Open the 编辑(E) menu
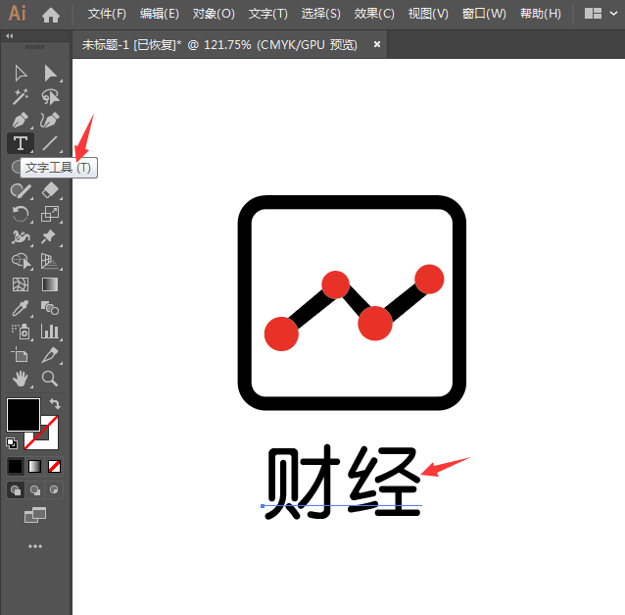The width and height of the screenshot is (625, 615). [x=160, y=14]
